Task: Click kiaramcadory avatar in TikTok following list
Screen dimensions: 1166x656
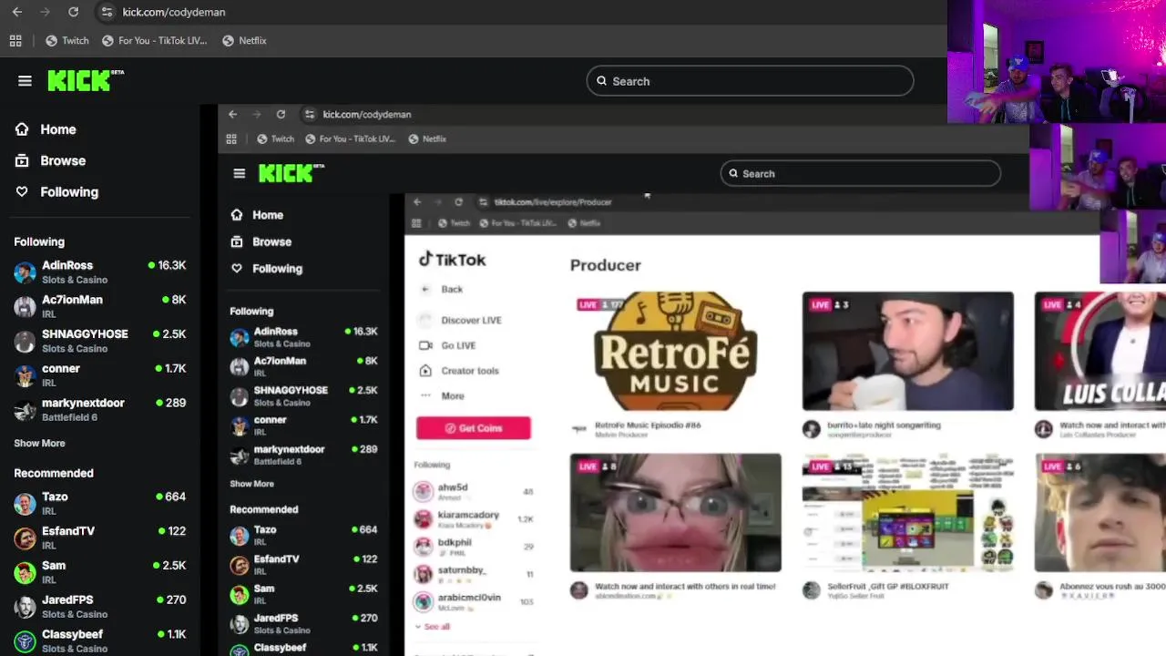Action: [x=424, y=519]
